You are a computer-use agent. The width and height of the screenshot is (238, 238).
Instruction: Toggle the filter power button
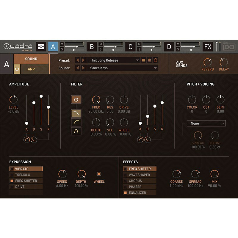(76, 100)
